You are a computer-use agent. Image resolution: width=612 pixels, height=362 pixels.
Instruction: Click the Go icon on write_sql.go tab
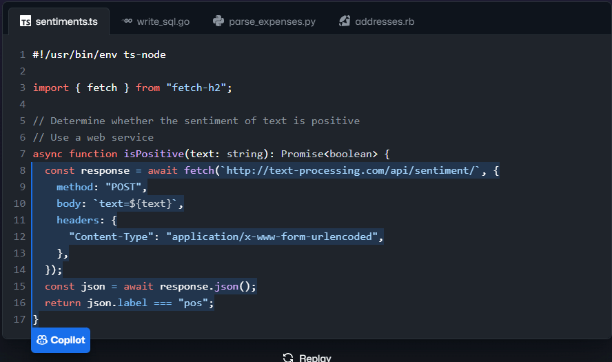[127, 21]
